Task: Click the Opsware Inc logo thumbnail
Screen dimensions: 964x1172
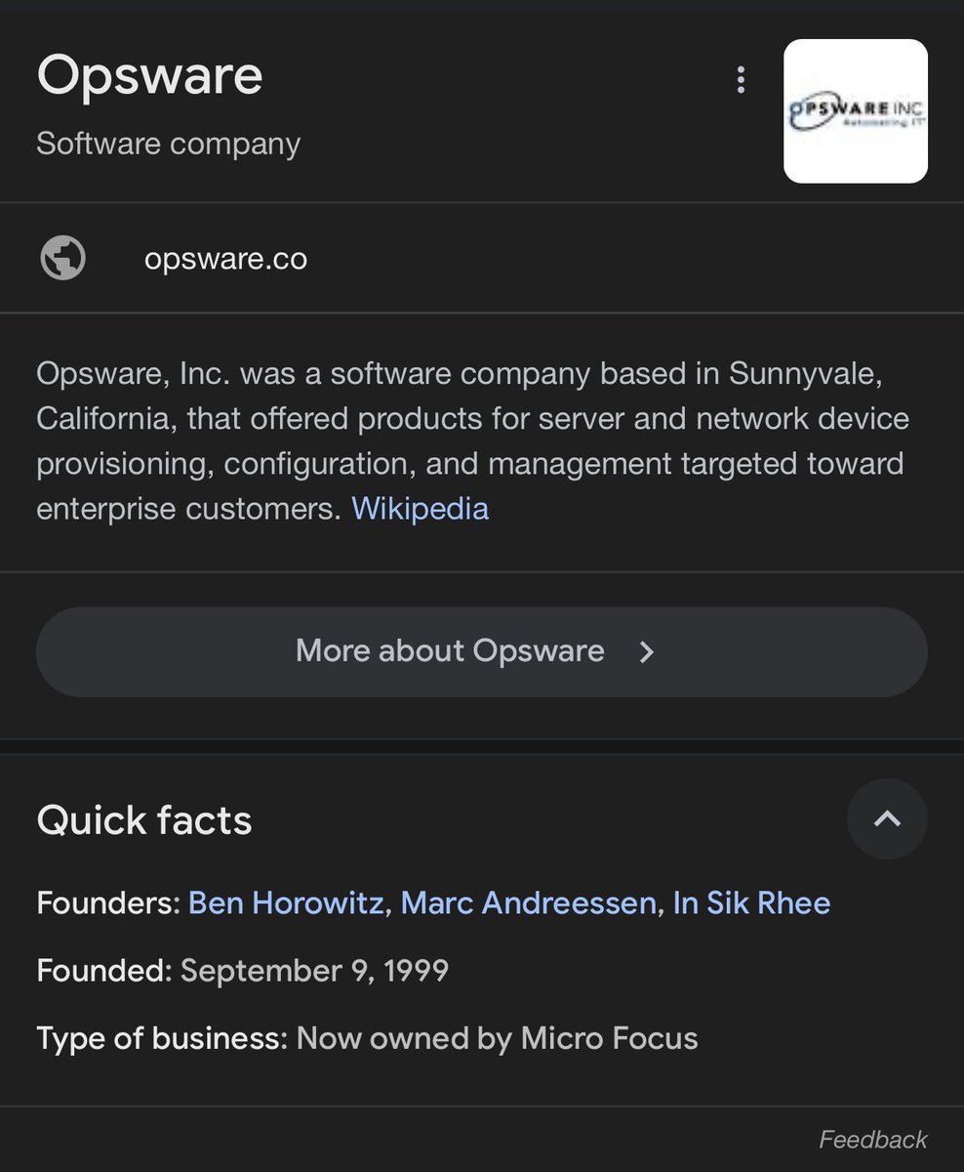Action: coord(856,111)
